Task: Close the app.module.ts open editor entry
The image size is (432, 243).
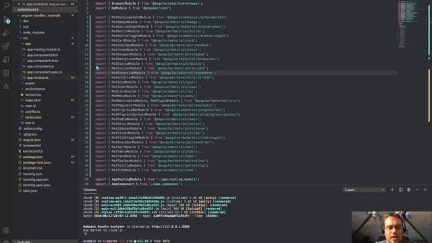Action: coord(19,4)
